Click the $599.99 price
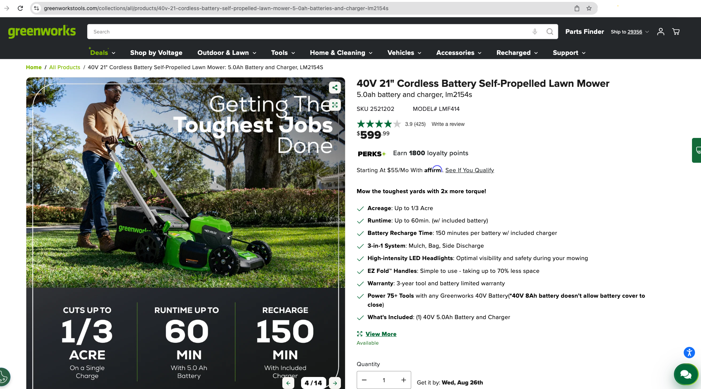The width and height of the screenshot is (701, 389). point(373,135)
